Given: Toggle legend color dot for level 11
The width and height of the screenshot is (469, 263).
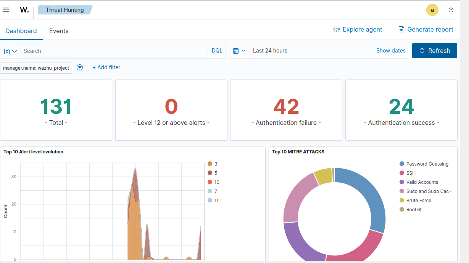Looking at the screenshot, I should [x=210, y=201].
